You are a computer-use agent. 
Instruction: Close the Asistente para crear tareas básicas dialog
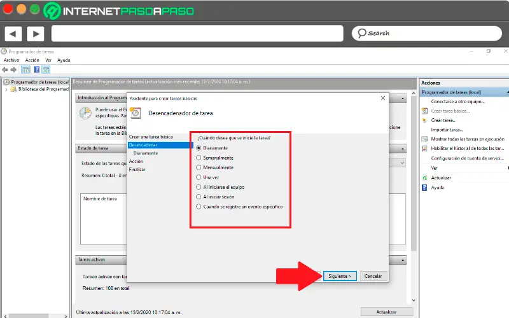tap(383, 98)
